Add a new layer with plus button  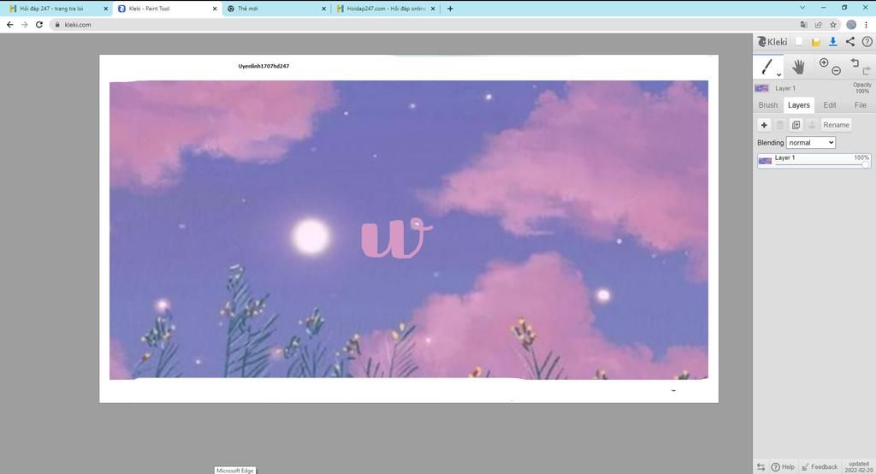764,125
